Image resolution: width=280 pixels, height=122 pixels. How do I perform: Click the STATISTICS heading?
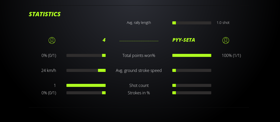pos(45,14)
